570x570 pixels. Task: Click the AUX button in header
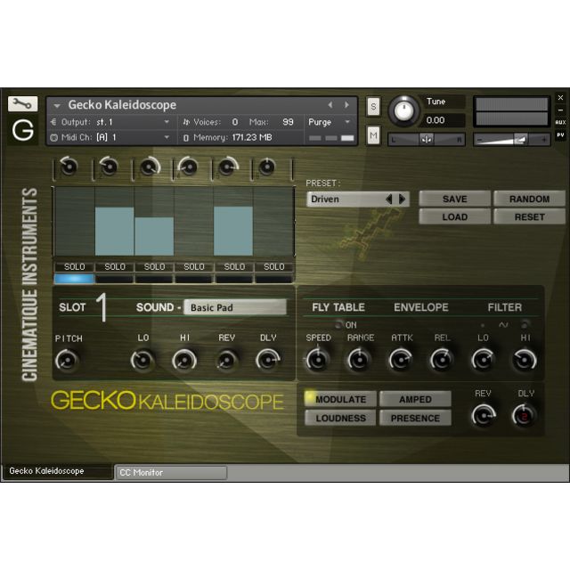pyautogui.click(x=560, y=123)
